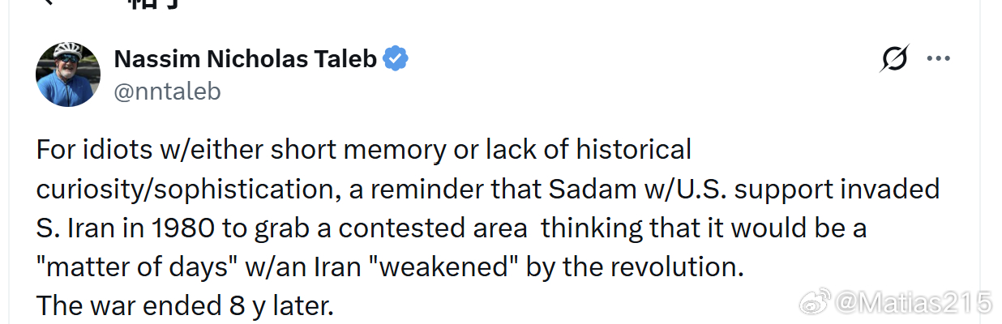Click the Grok explain-post icon

coord(894,58)
